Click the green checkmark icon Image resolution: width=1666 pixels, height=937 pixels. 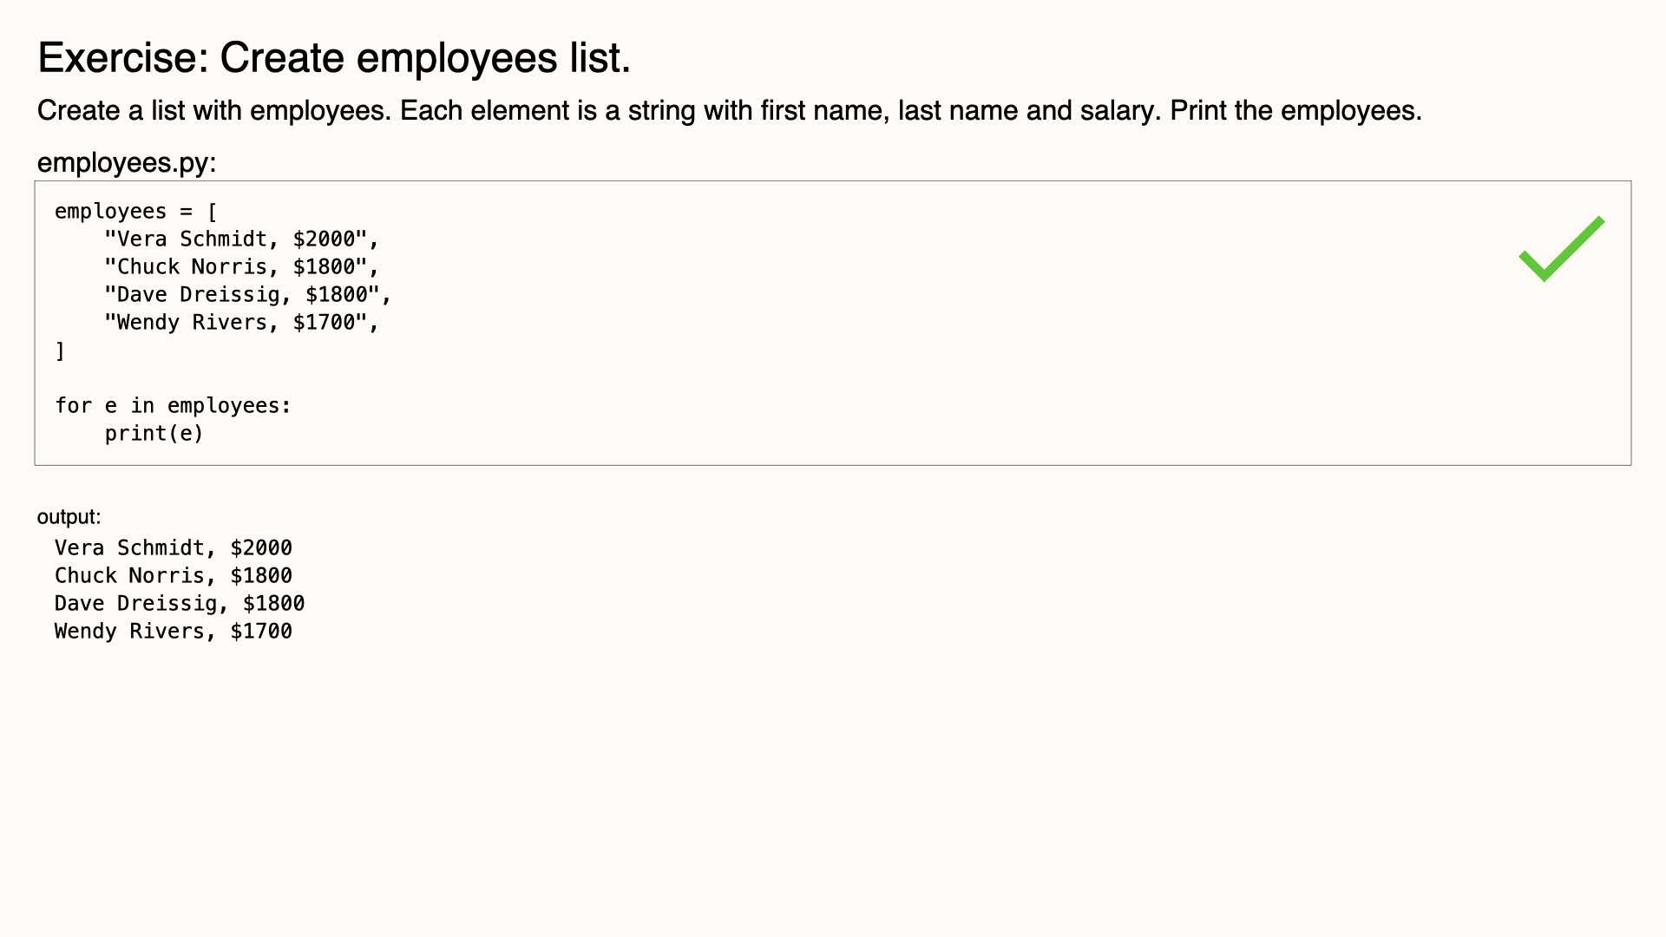[1562, 249]
